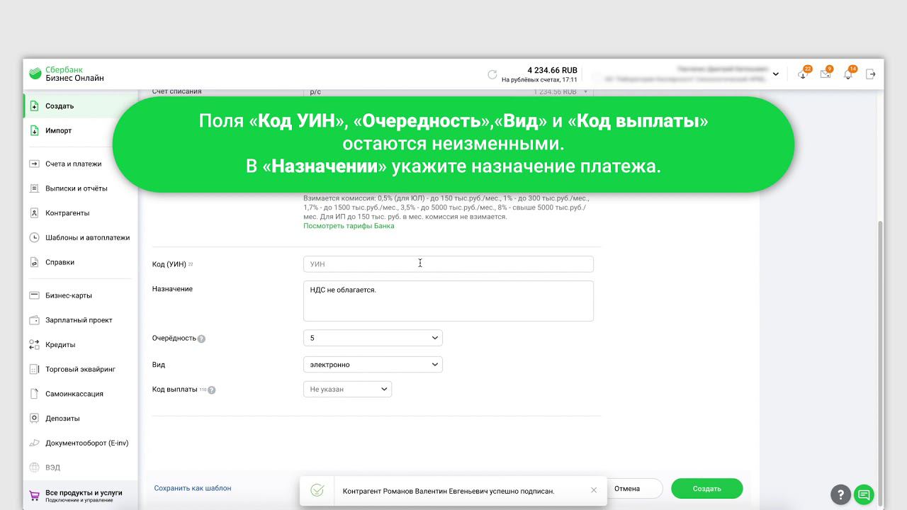Expand the Очерёдность dropdown showing 5
Image resolution: width=907 pixels, height=510 pixels.
[373, 339]
